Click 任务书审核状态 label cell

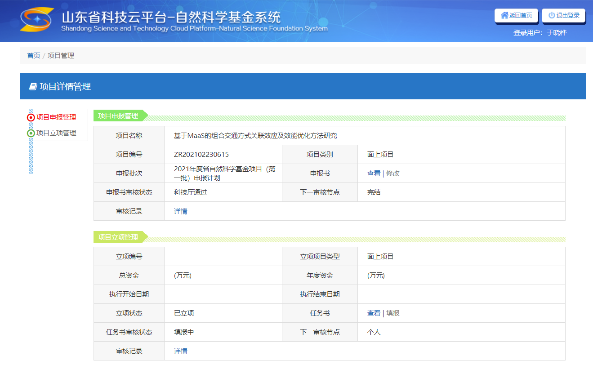[129, 332]
